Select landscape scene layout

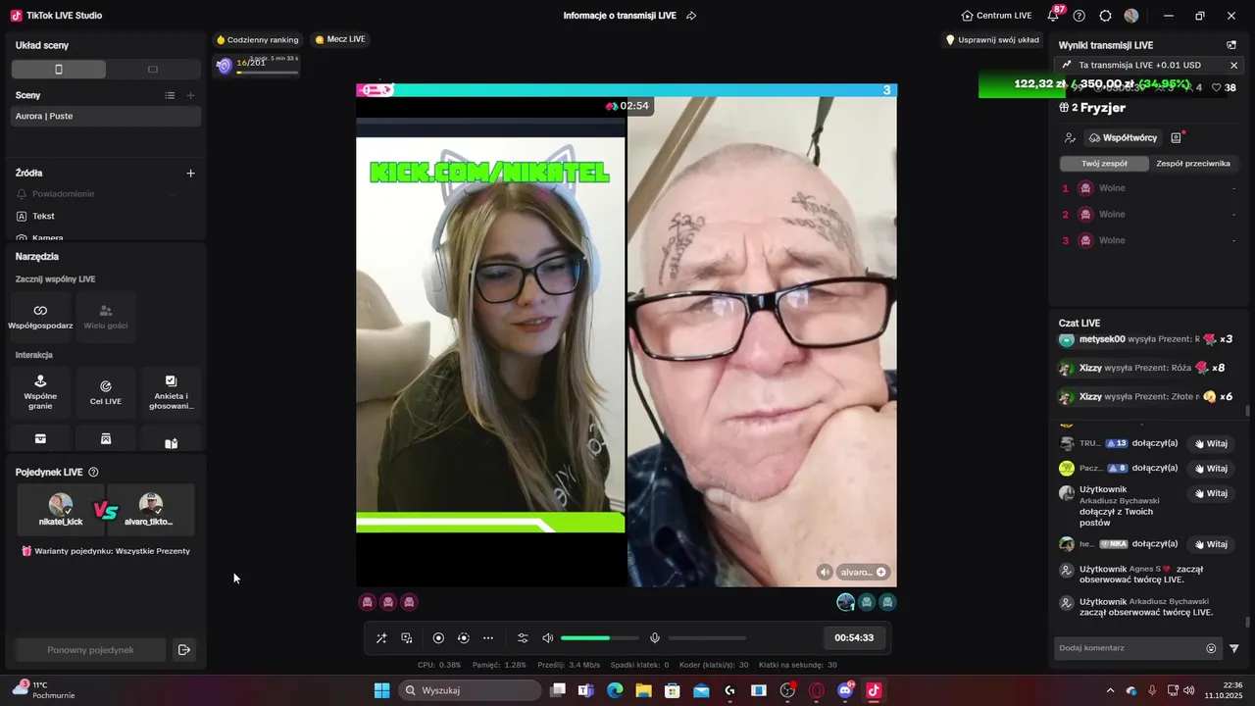(x=153, y=70)
